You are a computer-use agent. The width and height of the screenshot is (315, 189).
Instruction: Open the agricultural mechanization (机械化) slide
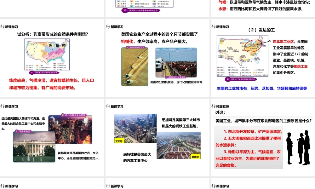(157, 58)
